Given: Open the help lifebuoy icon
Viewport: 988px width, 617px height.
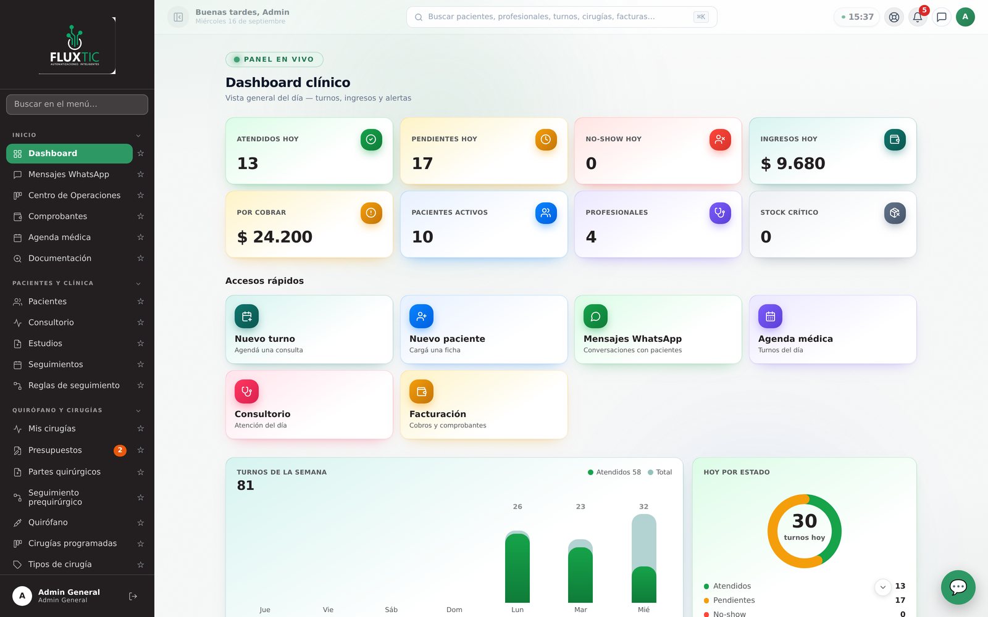Looking at the screenshot, I should pos(894,17).
